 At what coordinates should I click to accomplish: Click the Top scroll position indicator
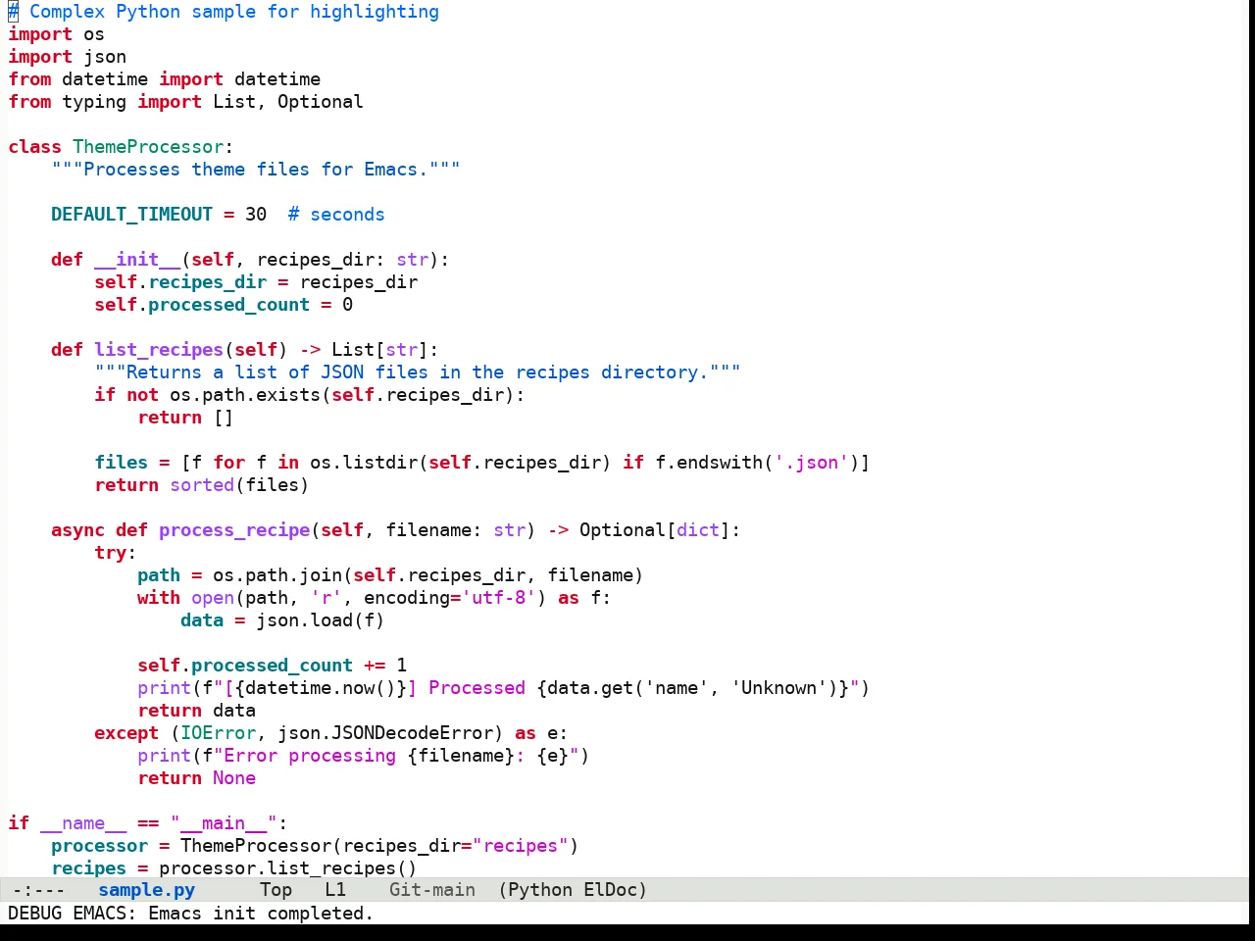[276, 890]
